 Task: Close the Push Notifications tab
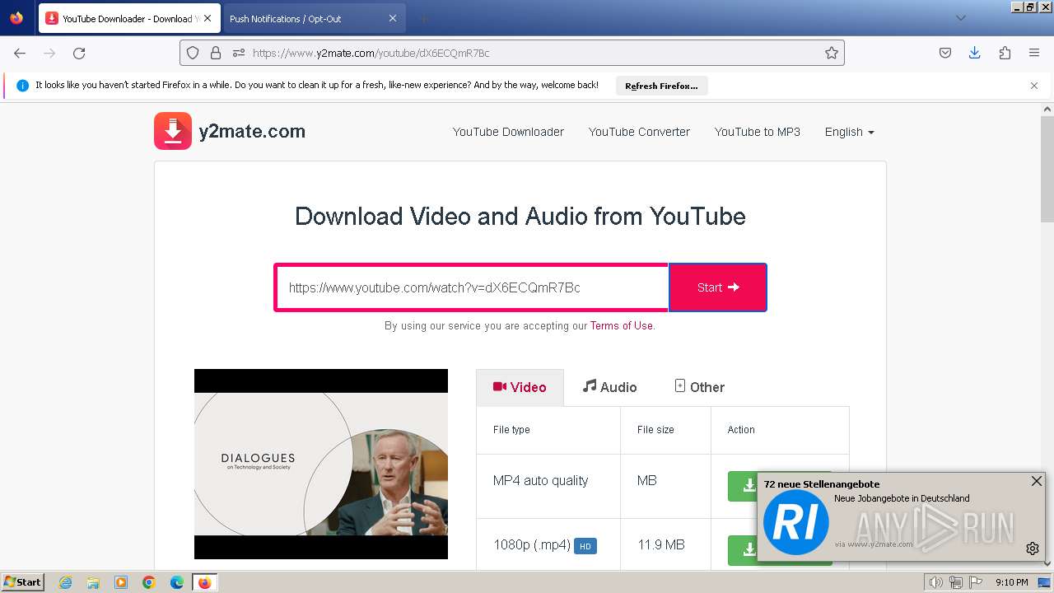[393, 18]
